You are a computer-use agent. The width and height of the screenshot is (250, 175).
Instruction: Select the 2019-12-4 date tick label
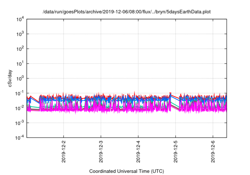(138, 152)
